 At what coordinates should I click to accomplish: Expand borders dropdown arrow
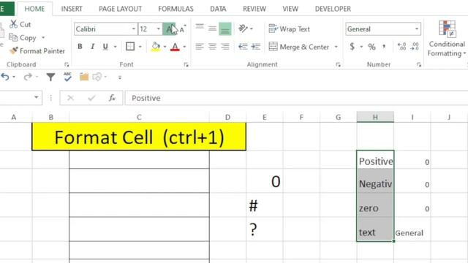pos(140,47)
